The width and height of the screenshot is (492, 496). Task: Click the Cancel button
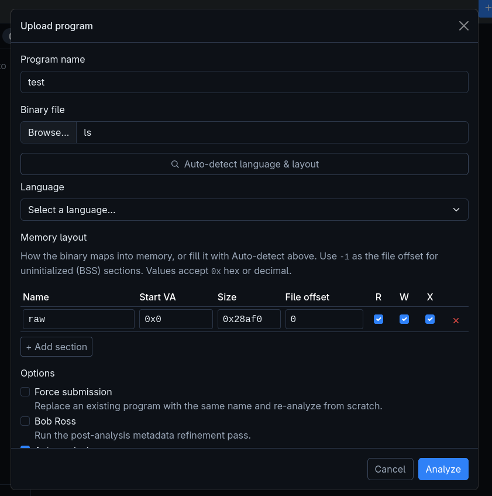pos(390,469)
